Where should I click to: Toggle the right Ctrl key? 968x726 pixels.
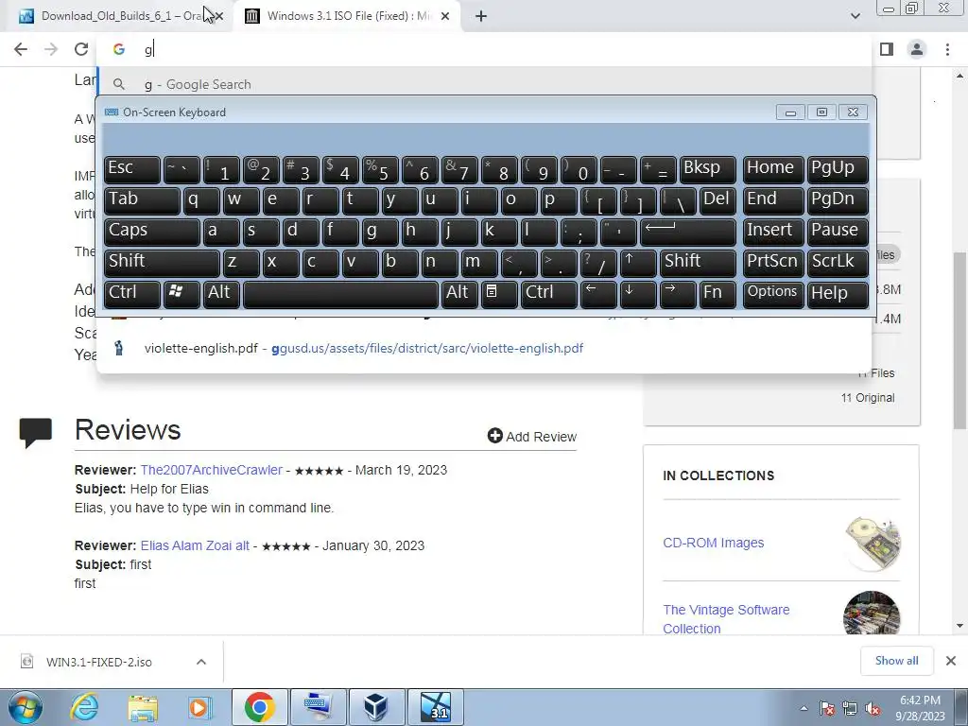tap(549, 294)
